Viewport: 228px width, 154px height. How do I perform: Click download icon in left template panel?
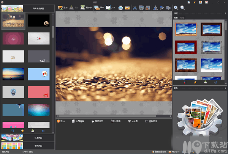(x=33, y=131)
